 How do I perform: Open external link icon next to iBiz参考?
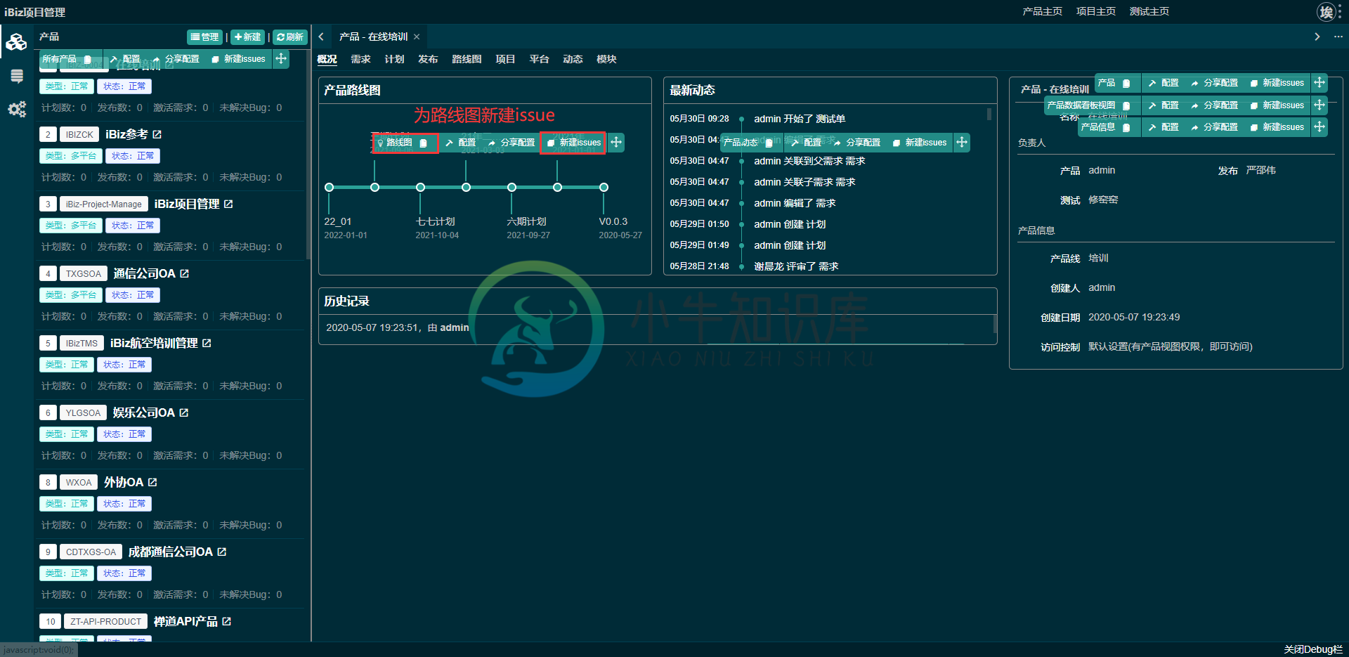click(157, 134)
